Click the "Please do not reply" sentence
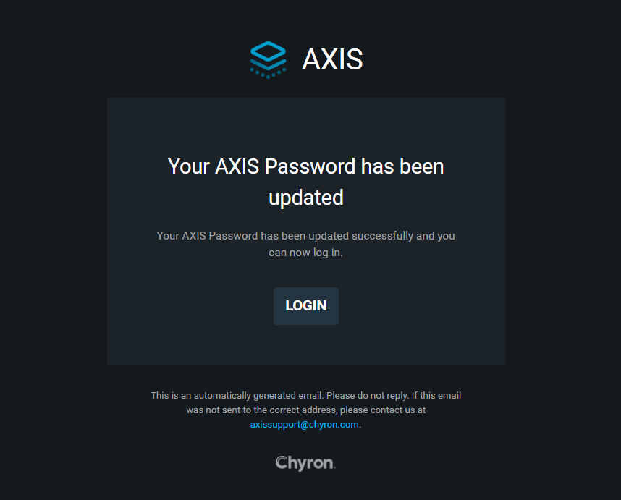This screenshot has height=500, width=621. [368, 396]
